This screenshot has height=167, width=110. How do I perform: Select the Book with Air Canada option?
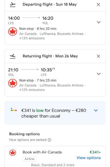point(42,152)
